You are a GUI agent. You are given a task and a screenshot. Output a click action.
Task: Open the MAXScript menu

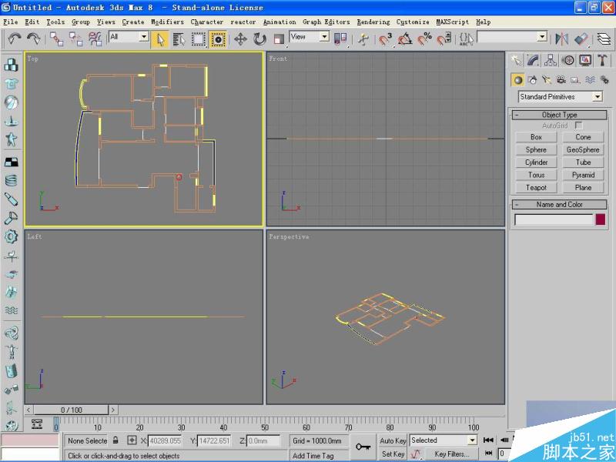[452, 22]
